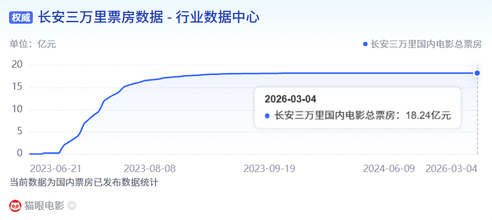Click the 单位：亿元 unit label
The height and width of the screenshot is (220, 492).
[x=33, y=44]
